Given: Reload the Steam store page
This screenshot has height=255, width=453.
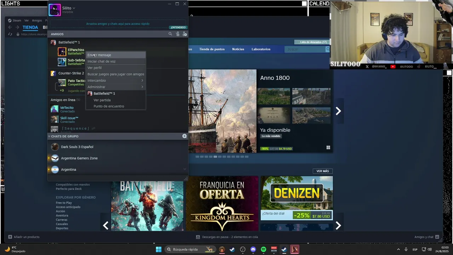Looking at the screenshot, I should pyautogui.click(x=10, y=34).
